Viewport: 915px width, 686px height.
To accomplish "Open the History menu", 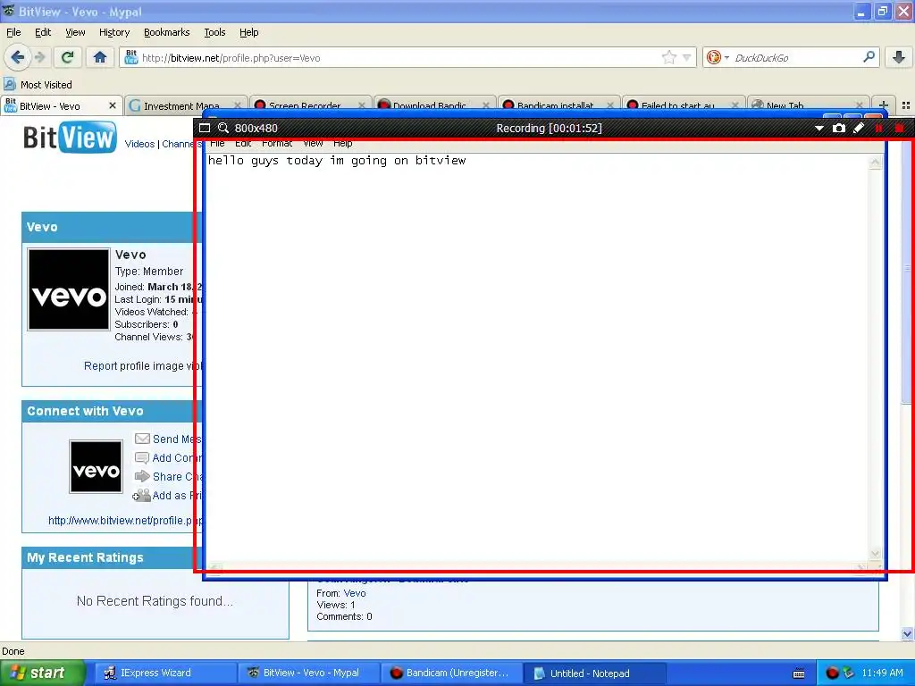I will click(113, 32).
